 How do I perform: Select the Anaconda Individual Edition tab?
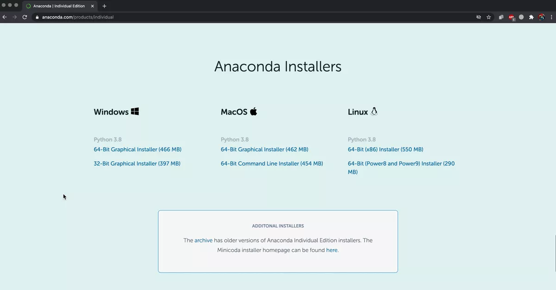click(x=60, y=6)
